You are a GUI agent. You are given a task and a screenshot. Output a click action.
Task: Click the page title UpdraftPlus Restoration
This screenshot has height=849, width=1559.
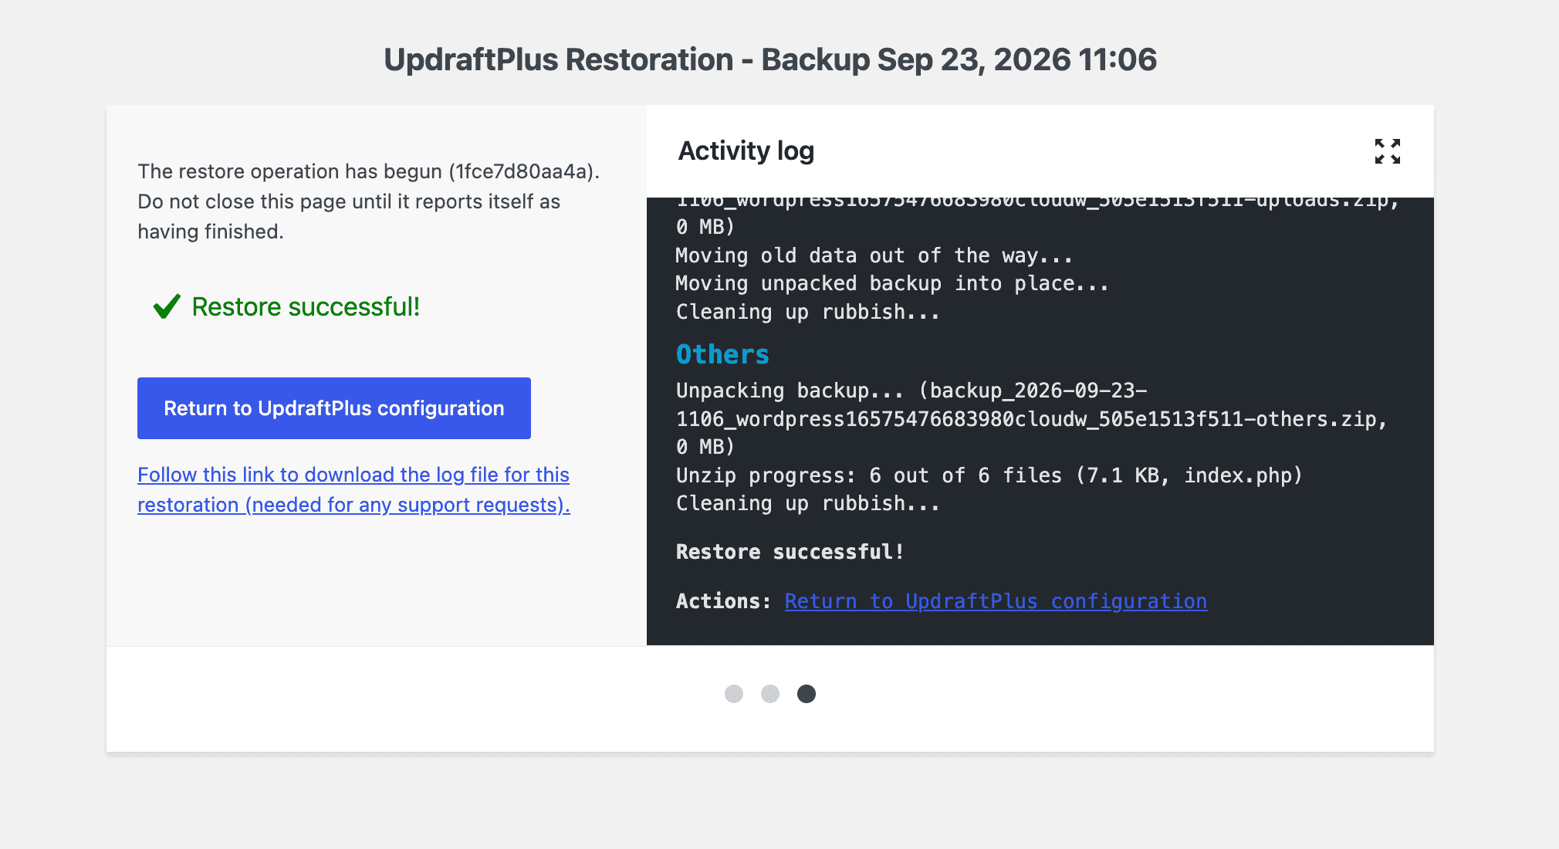pyautogui.click(x=770, y=59)
